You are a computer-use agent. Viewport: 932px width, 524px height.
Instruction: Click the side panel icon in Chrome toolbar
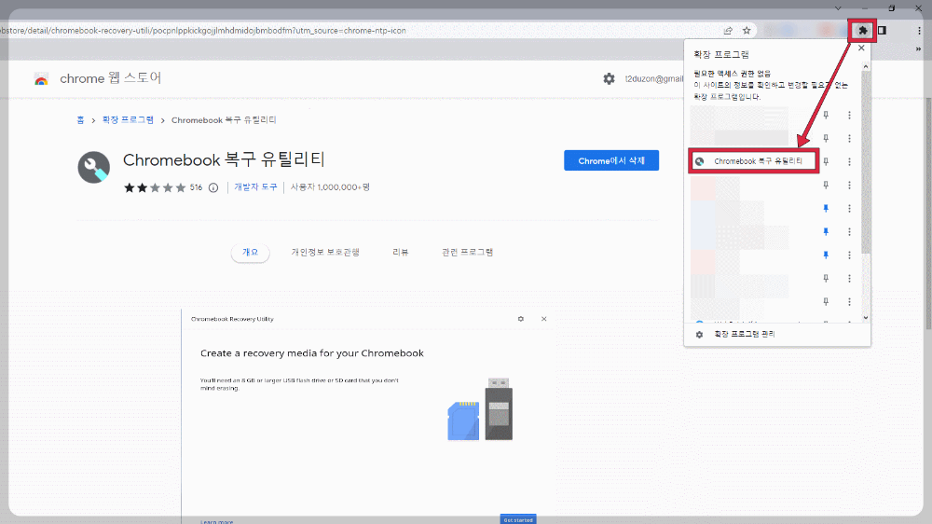click(882, 31)
